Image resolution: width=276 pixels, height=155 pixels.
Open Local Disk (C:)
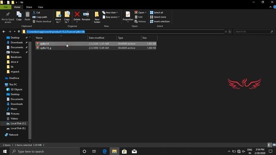tap(18, 124)
